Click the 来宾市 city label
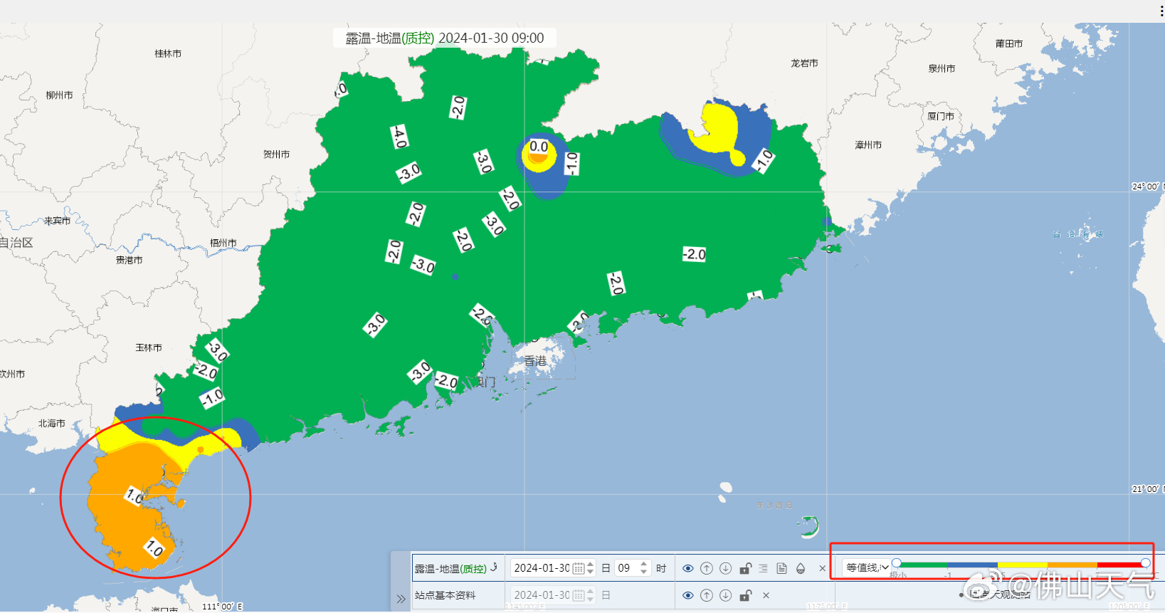Image resolution: width=1165 pixels, height=613 pixels. [x=57, y=221]
